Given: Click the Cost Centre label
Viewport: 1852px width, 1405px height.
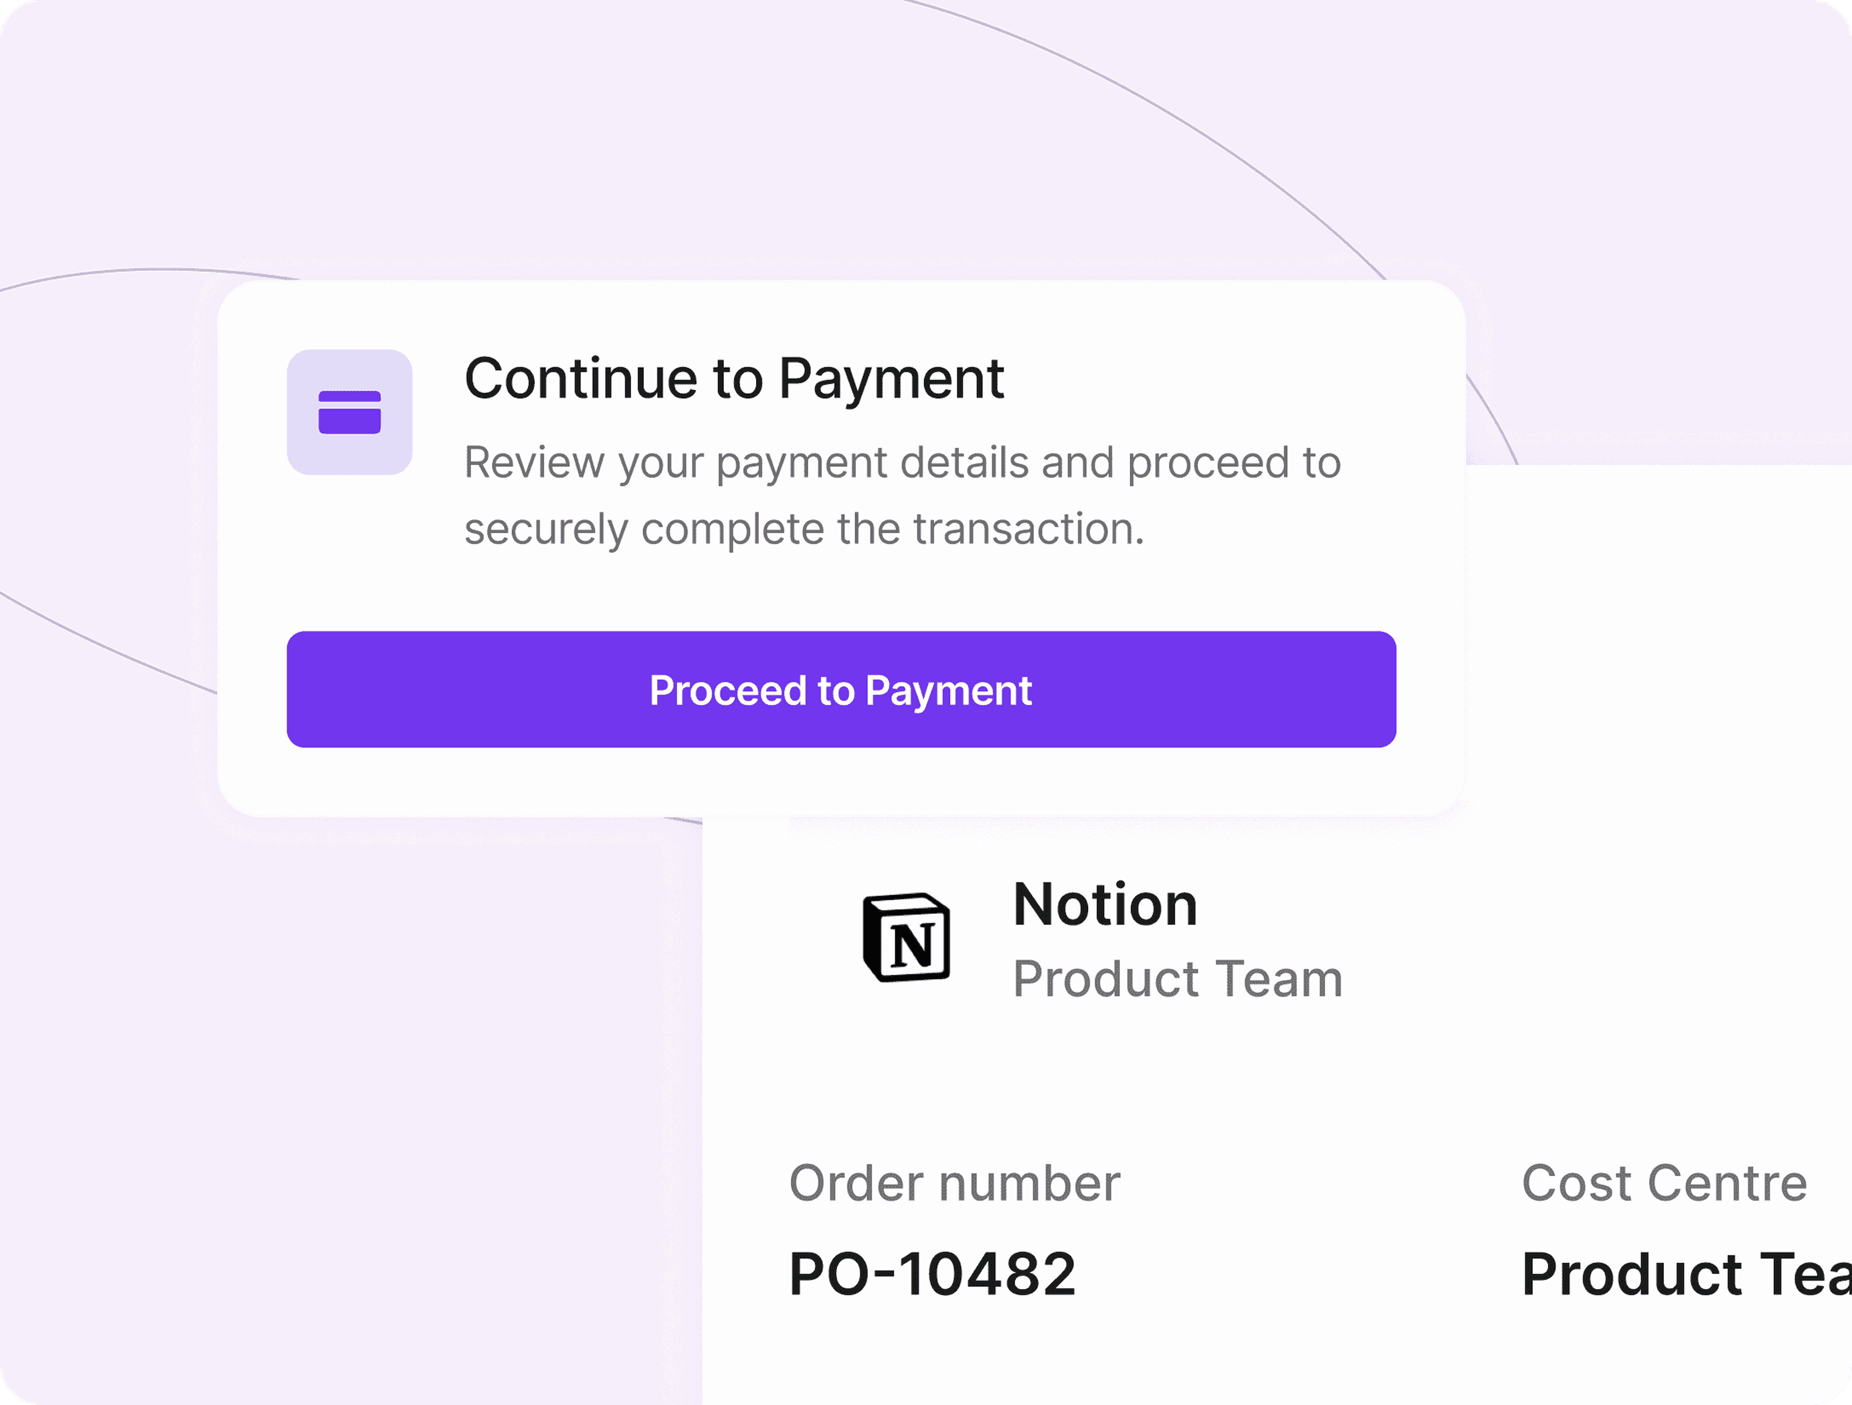Looking at the screenshot, I should point(1664,1183).
